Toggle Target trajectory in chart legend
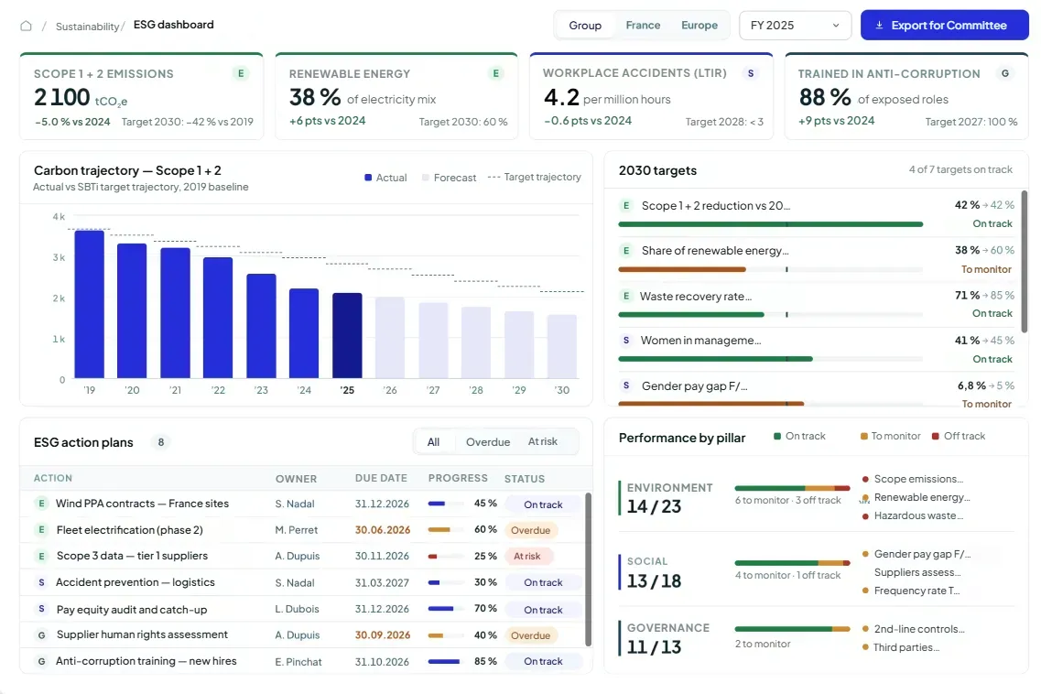This screenshot has height=694, width=1041. pyautogui.click(x=535, y=177)
